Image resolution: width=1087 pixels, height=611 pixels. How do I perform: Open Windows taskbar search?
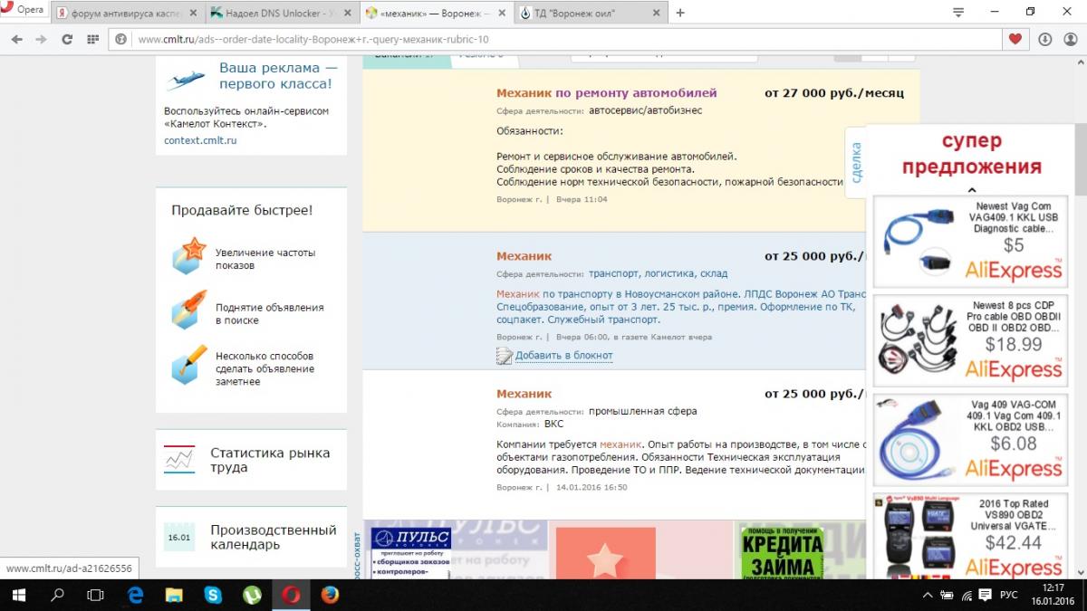click(57, 595)
